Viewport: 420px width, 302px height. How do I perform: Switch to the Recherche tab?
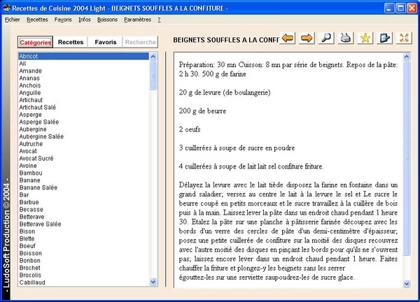click(141, 42)
